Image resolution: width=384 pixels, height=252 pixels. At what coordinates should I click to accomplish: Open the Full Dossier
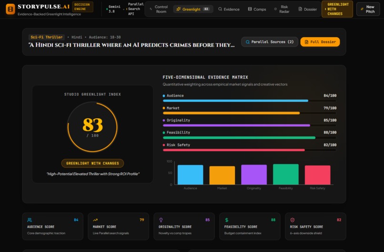(x=320, y=42)
